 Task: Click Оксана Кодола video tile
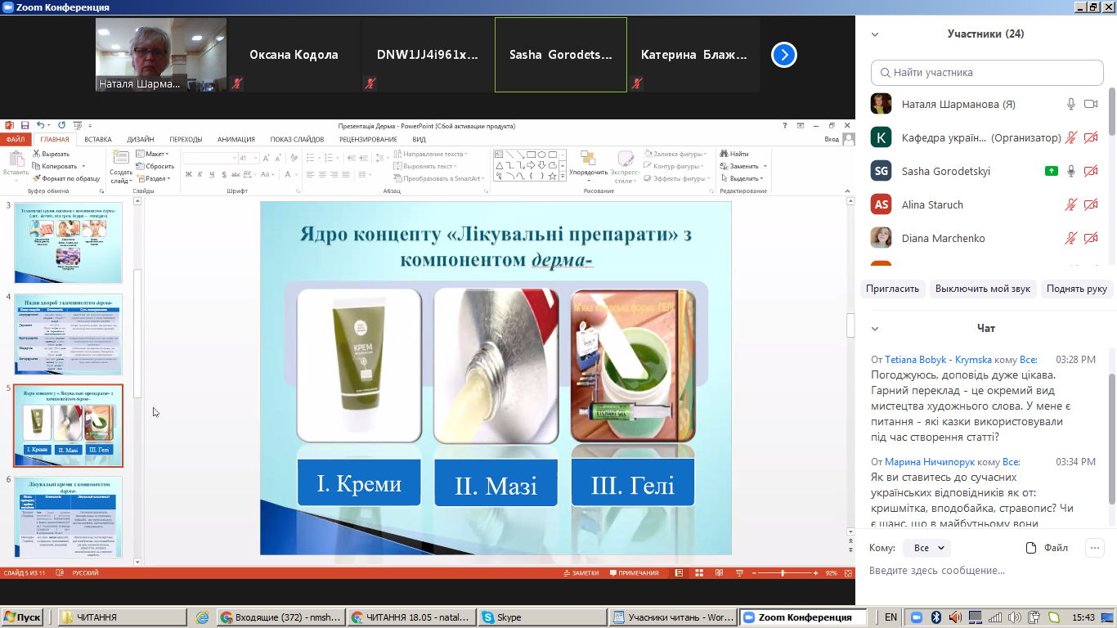click(x=294, y=55)
